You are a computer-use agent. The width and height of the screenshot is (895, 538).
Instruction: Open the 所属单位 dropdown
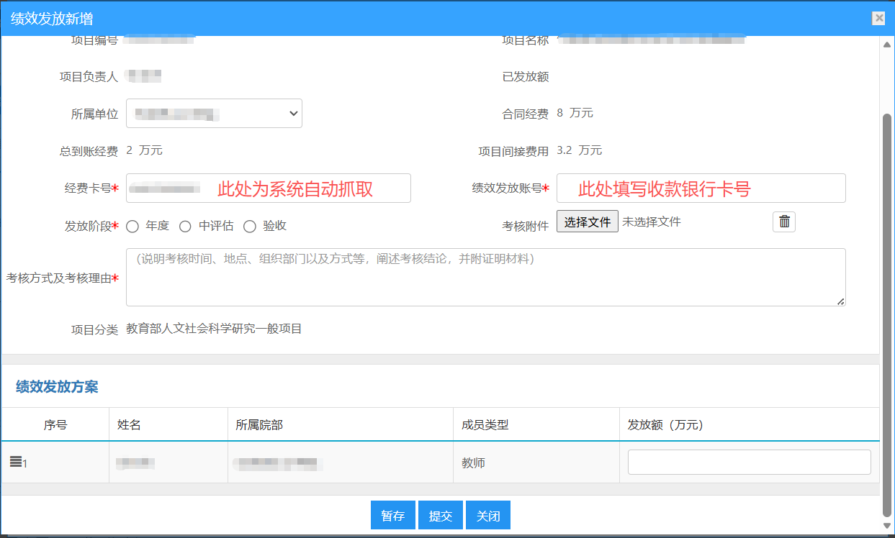(214, 113)
